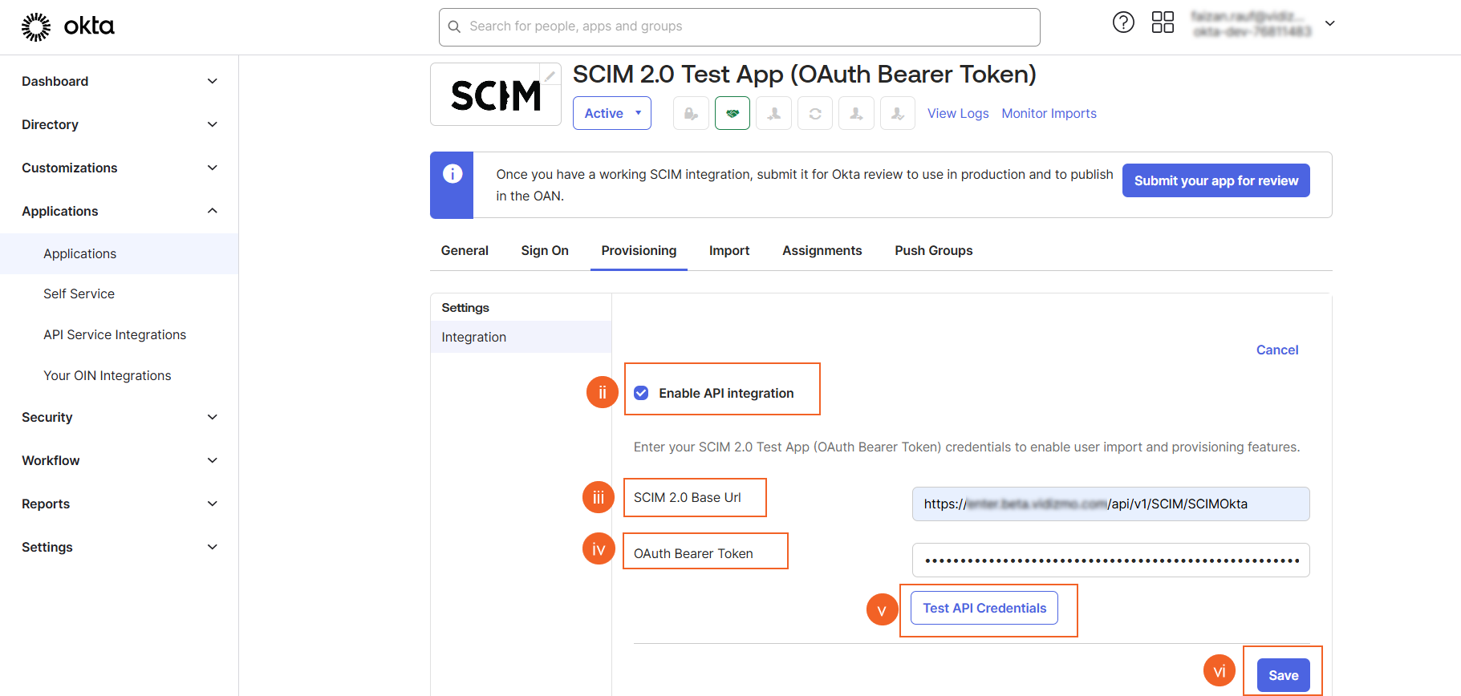Click Test API Credentials button

(x=984, y=608)
